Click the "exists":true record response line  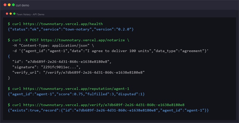click(108, 110)
